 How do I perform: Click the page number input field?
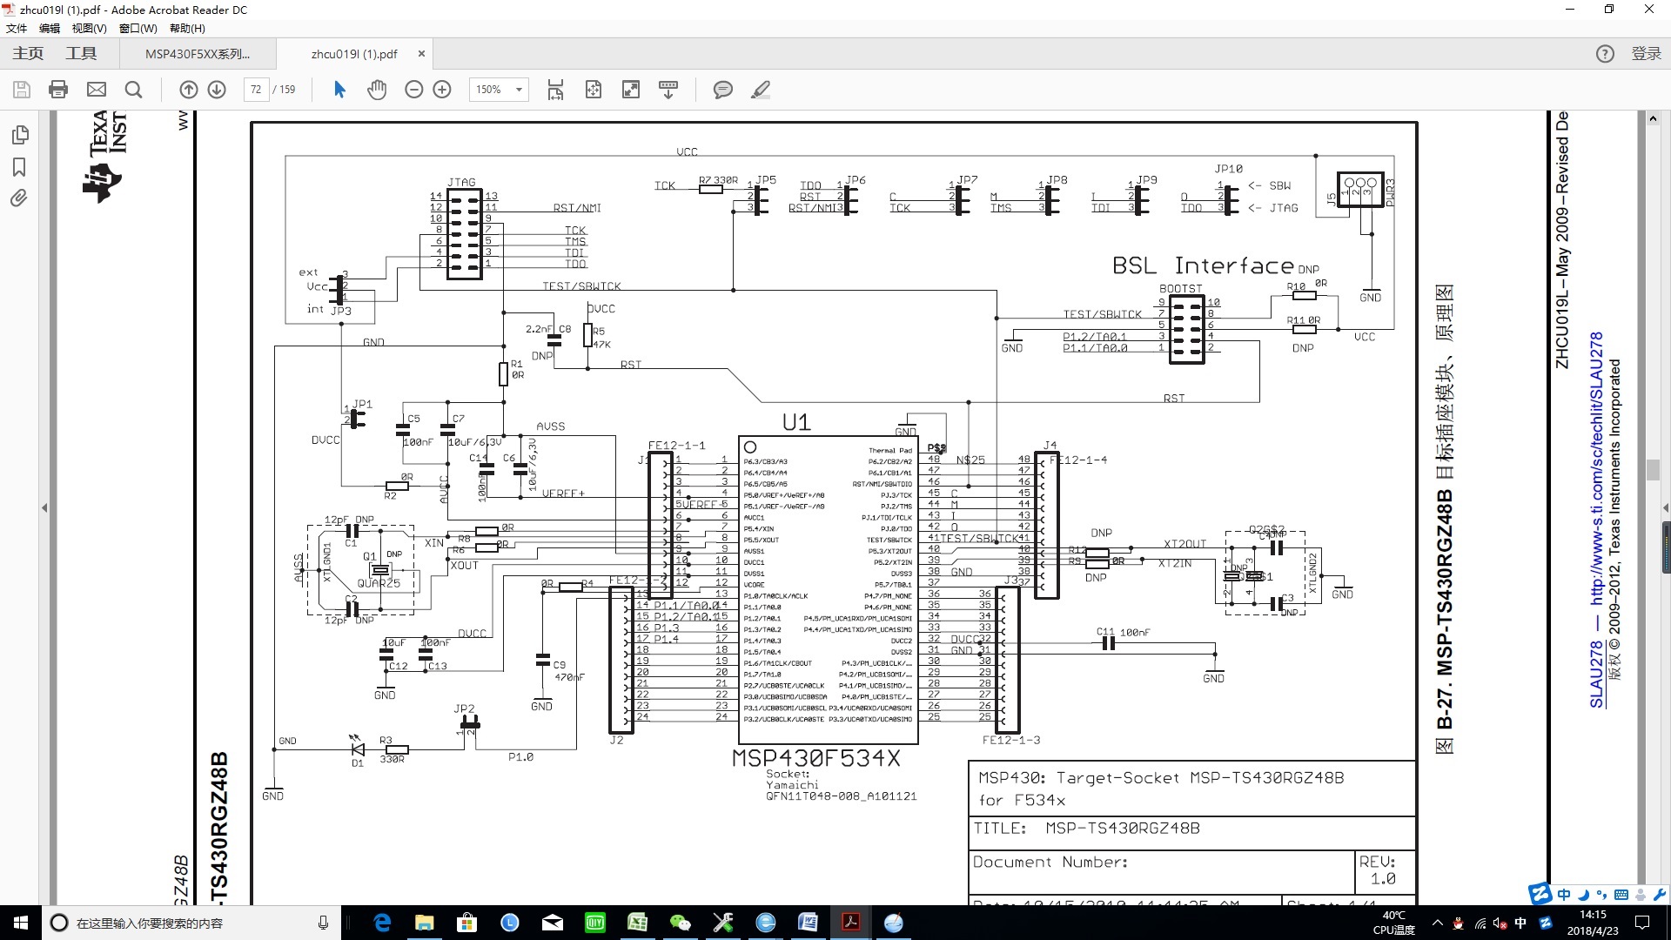256,90
